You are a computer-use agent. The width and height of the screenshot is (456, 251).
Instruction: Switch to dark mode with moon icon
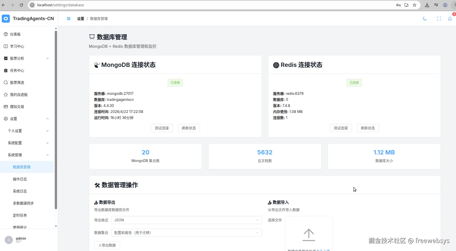pyautogui.click(x=425, y=19)
